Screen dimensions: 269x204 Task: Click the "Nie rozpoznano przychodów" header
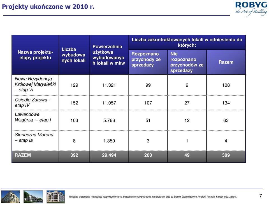[187, 62]
